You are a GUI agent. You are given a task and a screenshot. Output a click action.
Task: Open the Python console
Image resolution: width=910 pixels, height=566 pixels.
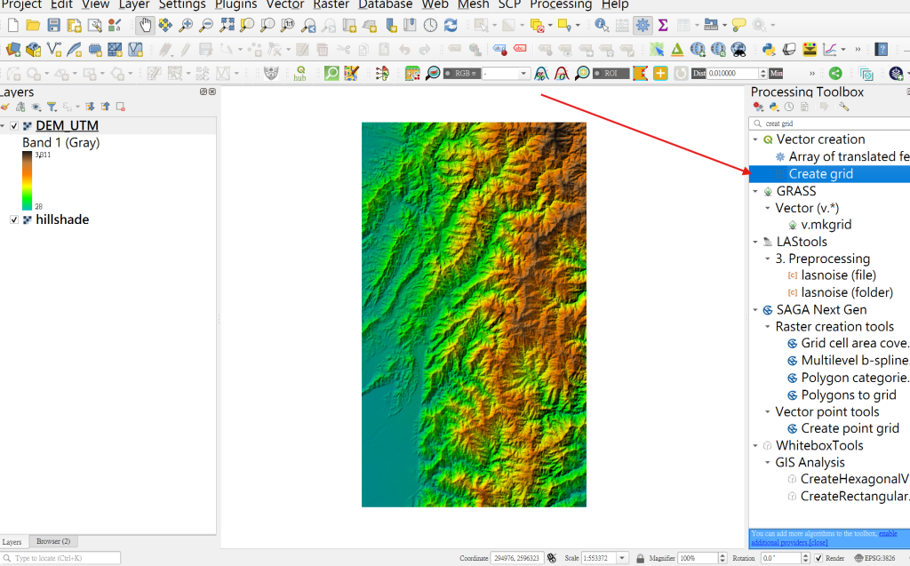769,50
